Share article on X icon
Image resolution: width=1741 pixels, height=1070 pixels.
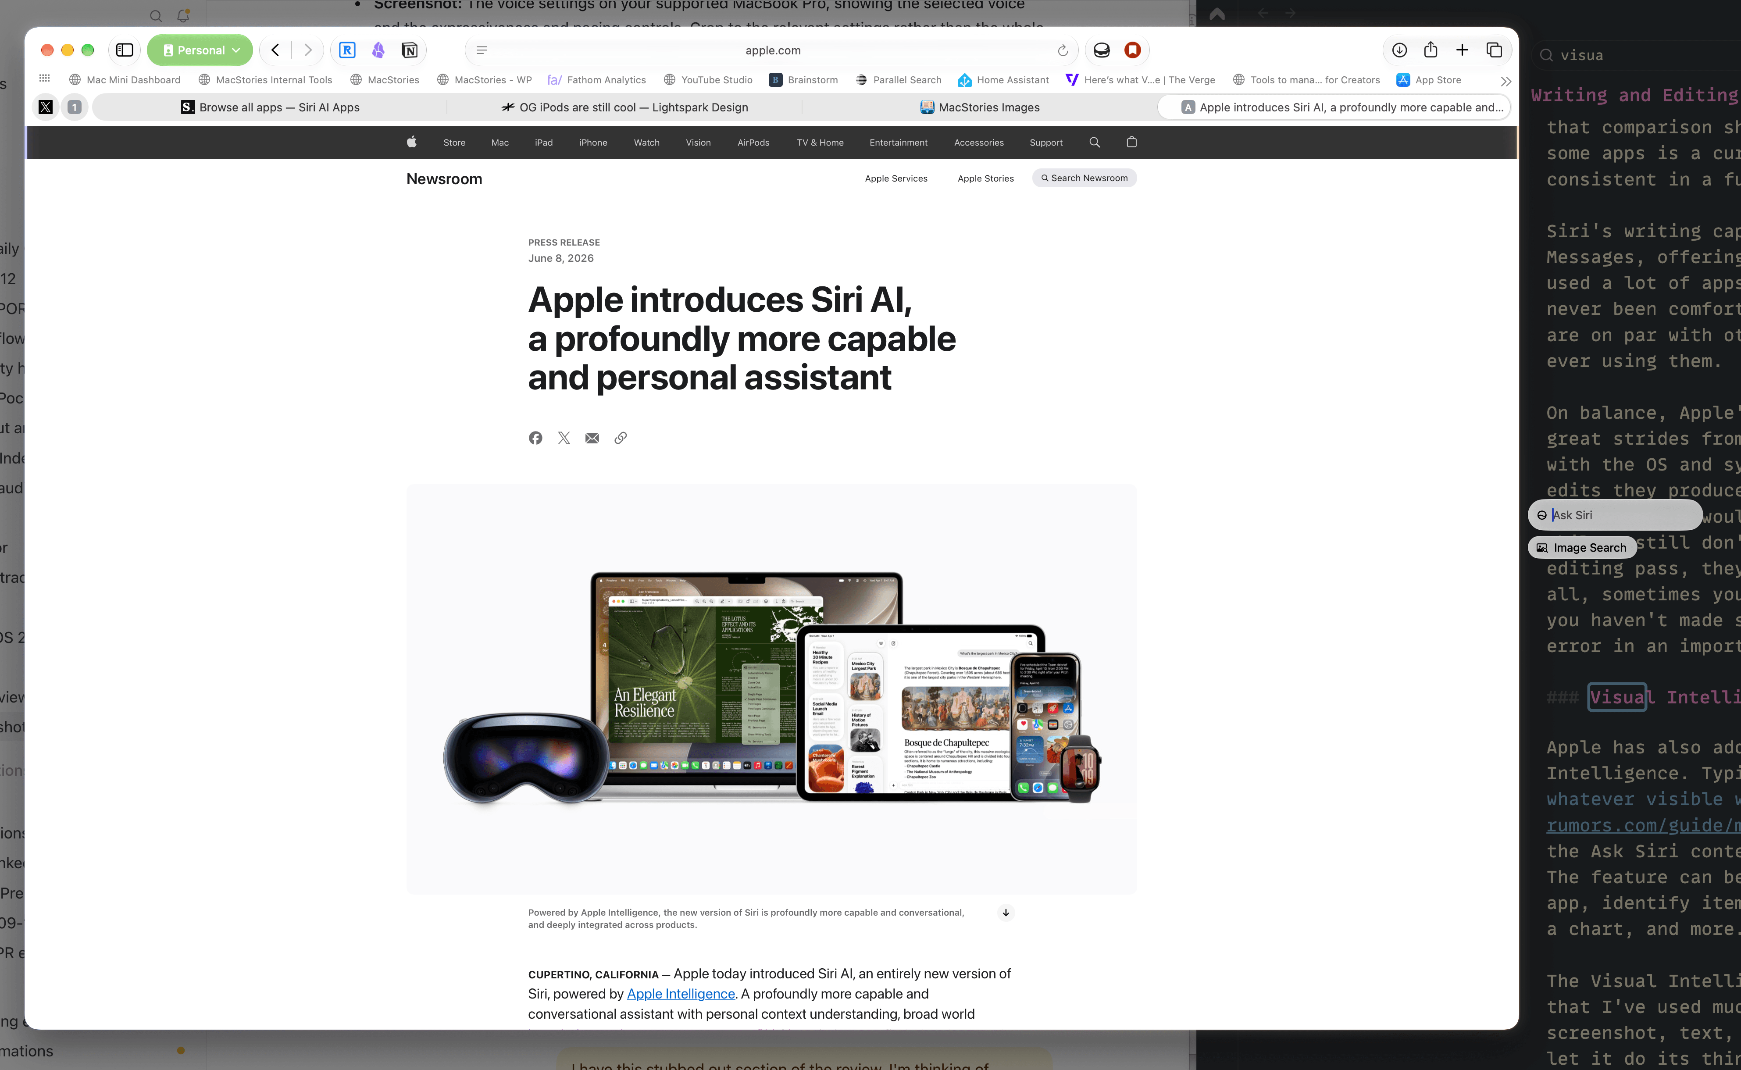point(564,438)
